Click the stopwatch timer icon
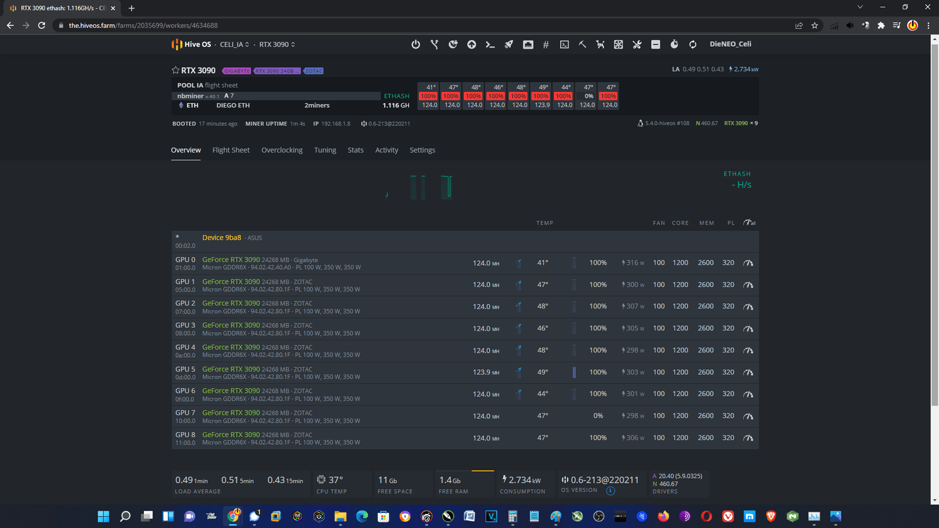The height and width of the screenshot is (528, 939). [674, 44]
